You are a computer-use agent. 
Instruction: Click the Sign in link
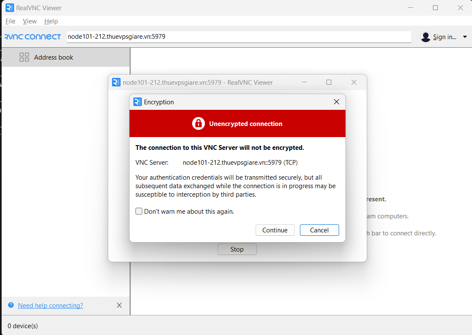point(445,37)
